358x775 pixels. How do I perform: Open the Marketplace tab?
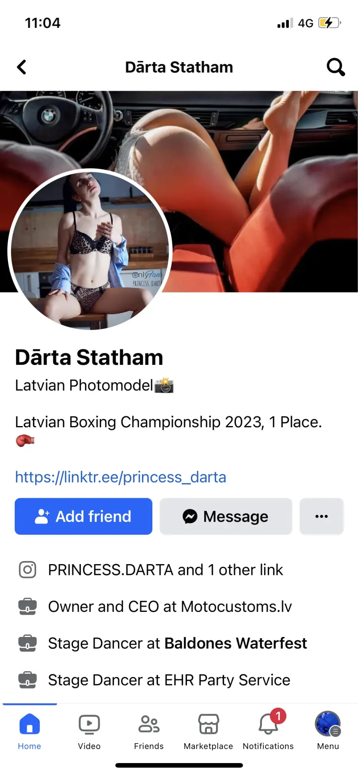click(x=208, y=731)
